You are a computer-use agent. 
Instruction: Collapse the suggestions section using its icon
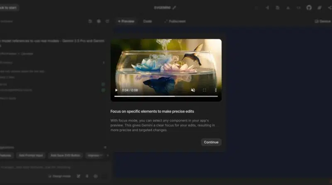[105, 147]
